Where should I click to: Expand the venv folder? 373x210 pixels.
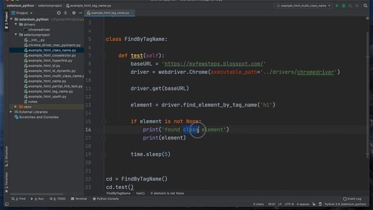[16, 107]
